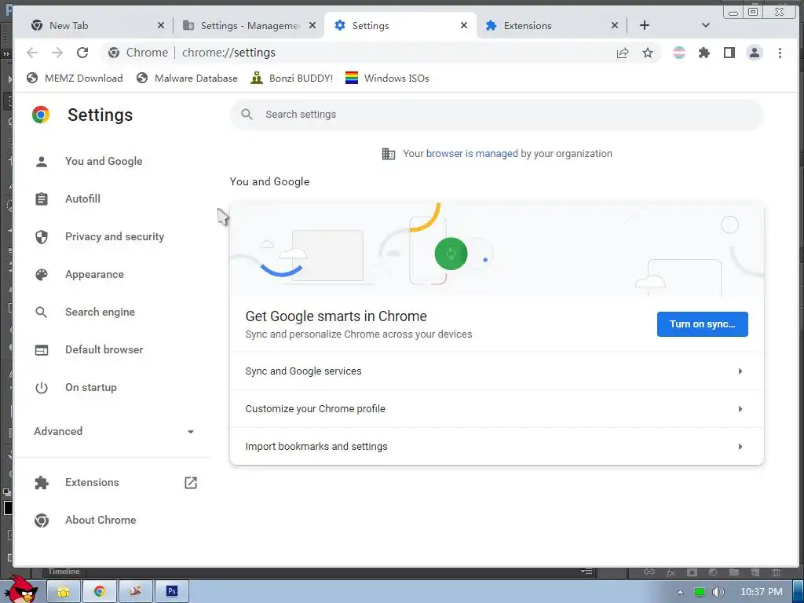Open Photoshop Timeline panel menu icon
The image size is (804, 603).
click(587, 572)
